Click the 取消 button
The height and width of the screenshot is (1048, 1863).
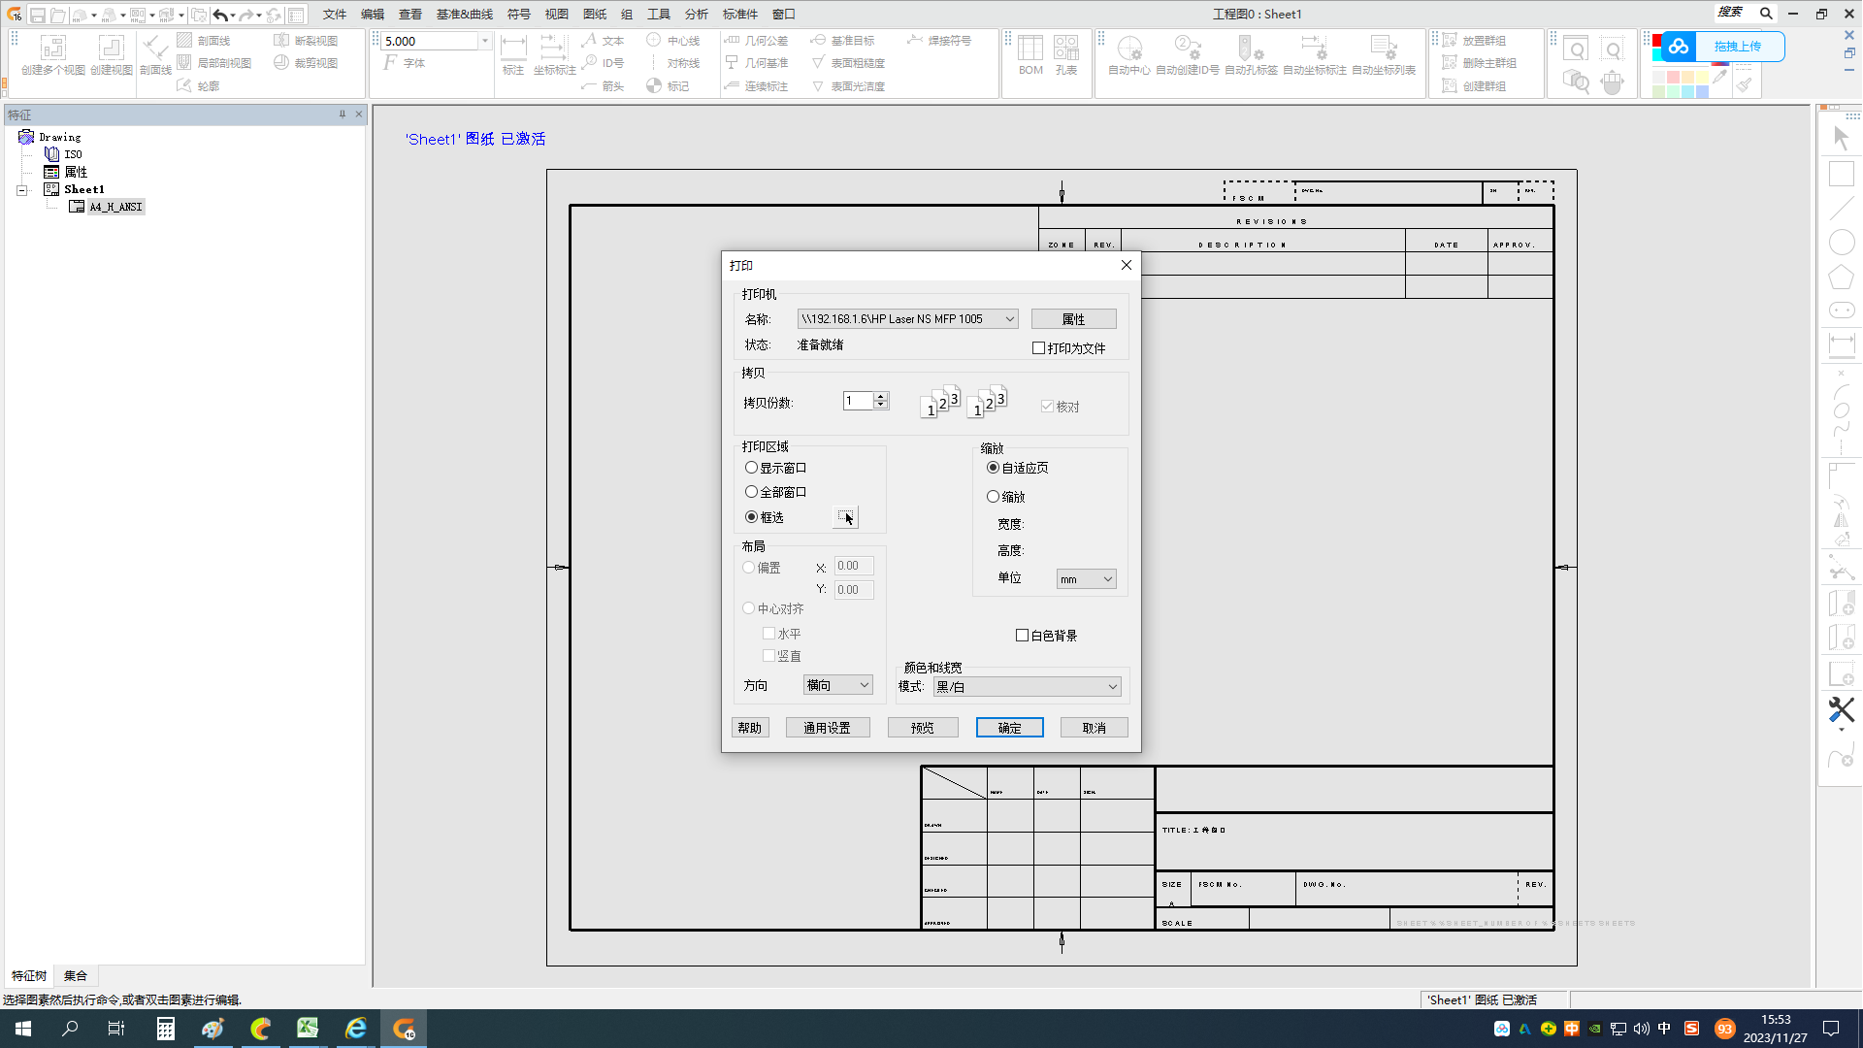tap(1094, 728)
